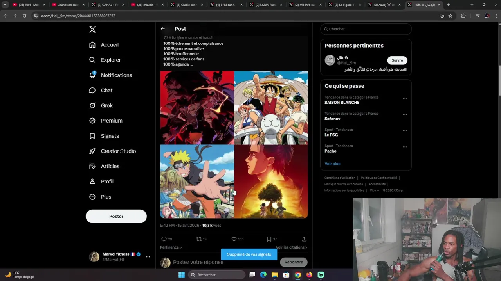Switch to the HxH YouTube tab

(29, 5)
